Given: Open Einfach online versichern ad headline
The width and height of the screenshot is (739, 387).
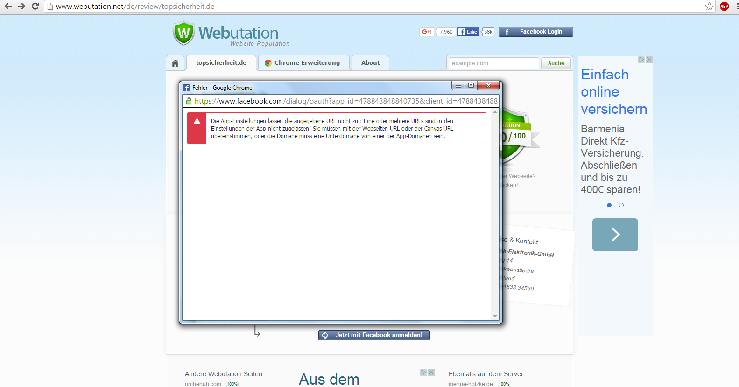Looking at the screenshot, I should [x=614, y=92].
